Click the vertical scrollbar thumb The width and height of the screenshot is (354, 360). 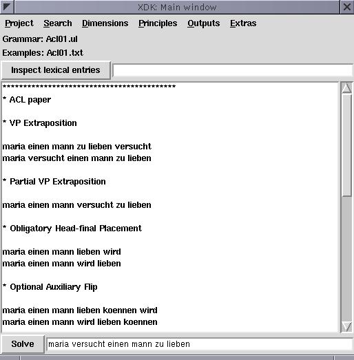point(346,145)
